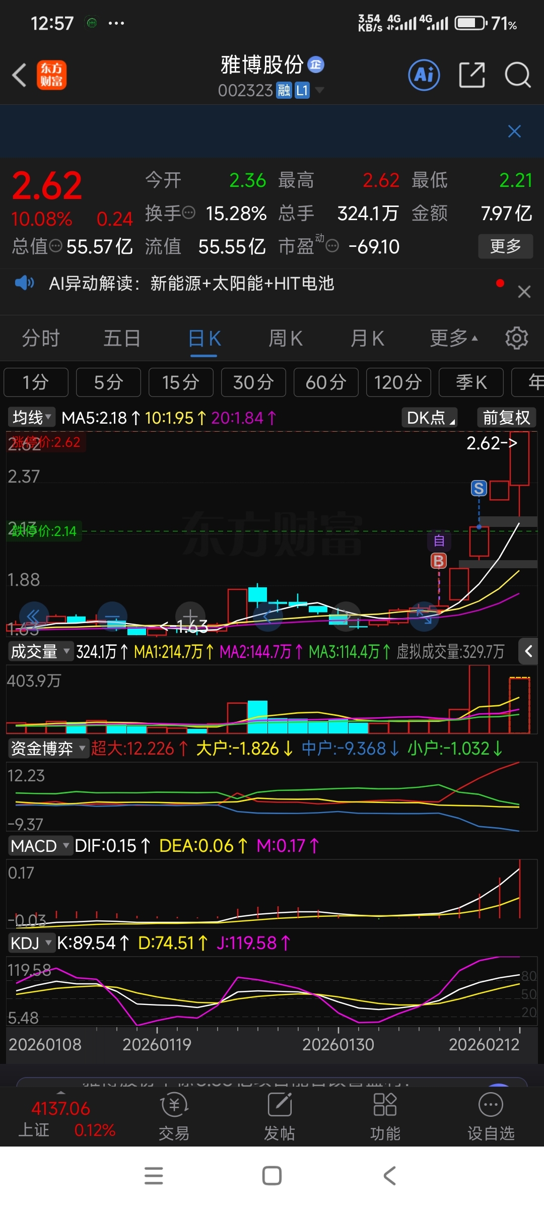Open the 成交量 indicator dropdown
Viewport: 544px width, 1209px height.
coord(40,651)
